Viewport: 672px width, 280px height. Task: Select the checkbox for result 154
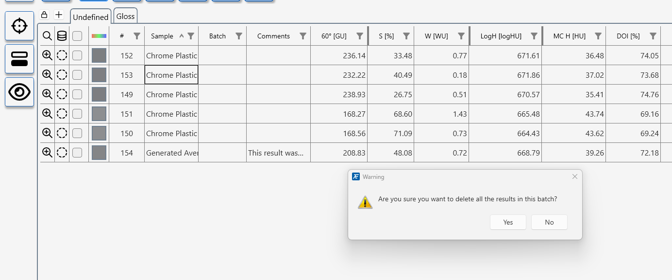point(77,153)
